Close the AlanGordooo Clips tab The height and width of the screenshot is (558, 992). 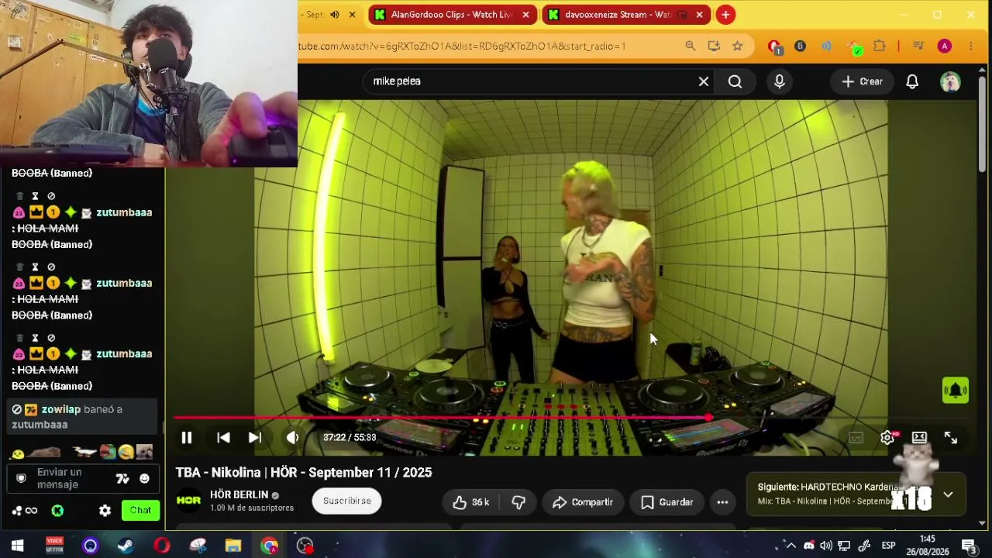coord(525,15)
